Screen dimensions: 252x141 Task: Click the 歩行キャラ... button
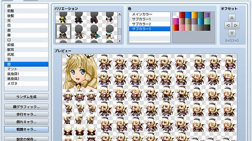pos(26,114)
